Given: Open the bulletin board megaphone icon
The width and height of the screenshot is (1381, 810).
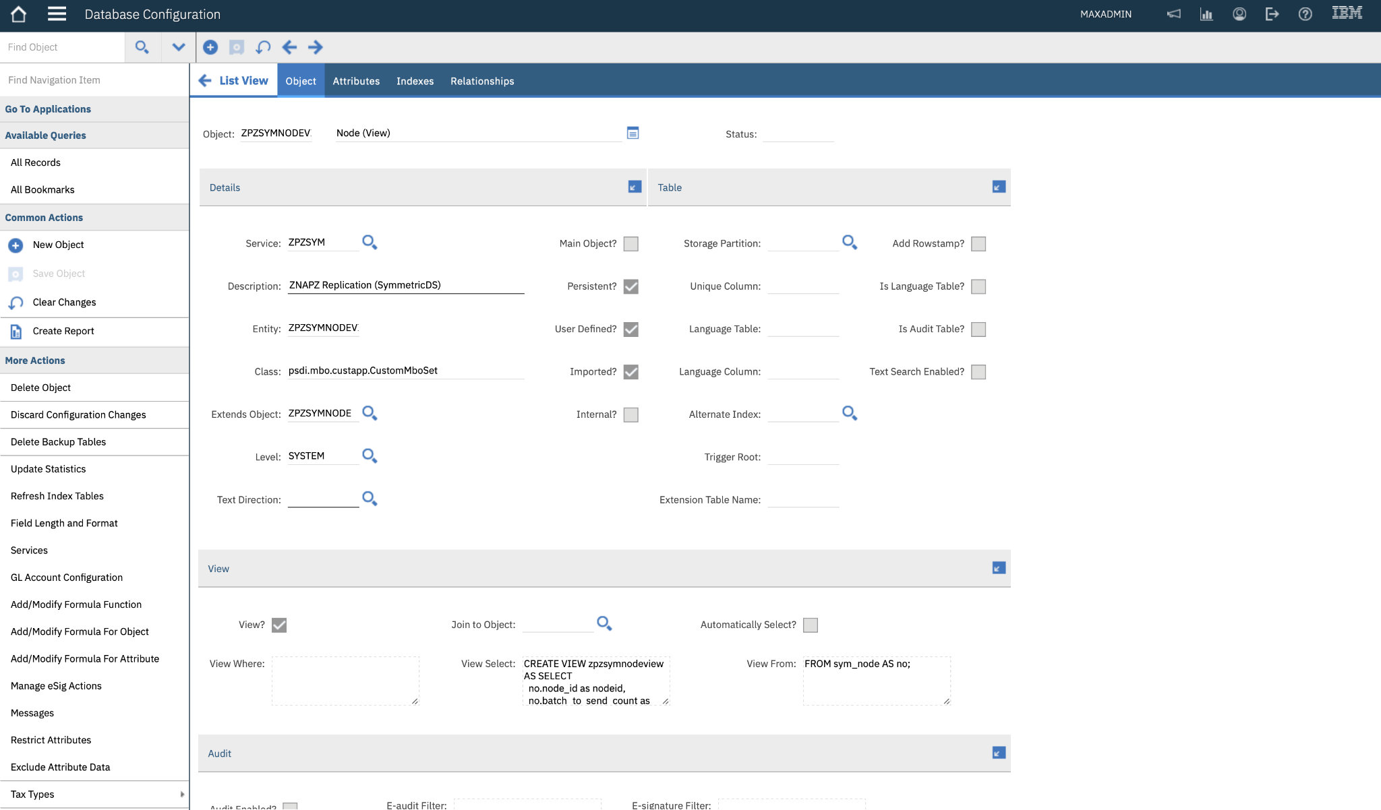Looking at the screenshot, I should tap(1174, 14).
